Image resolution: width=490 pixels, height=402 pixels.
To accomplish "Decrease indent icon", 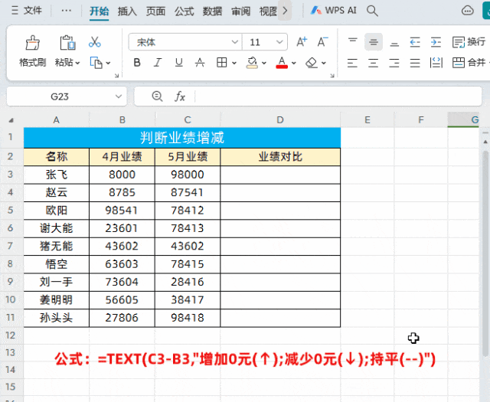I will 415,42.
